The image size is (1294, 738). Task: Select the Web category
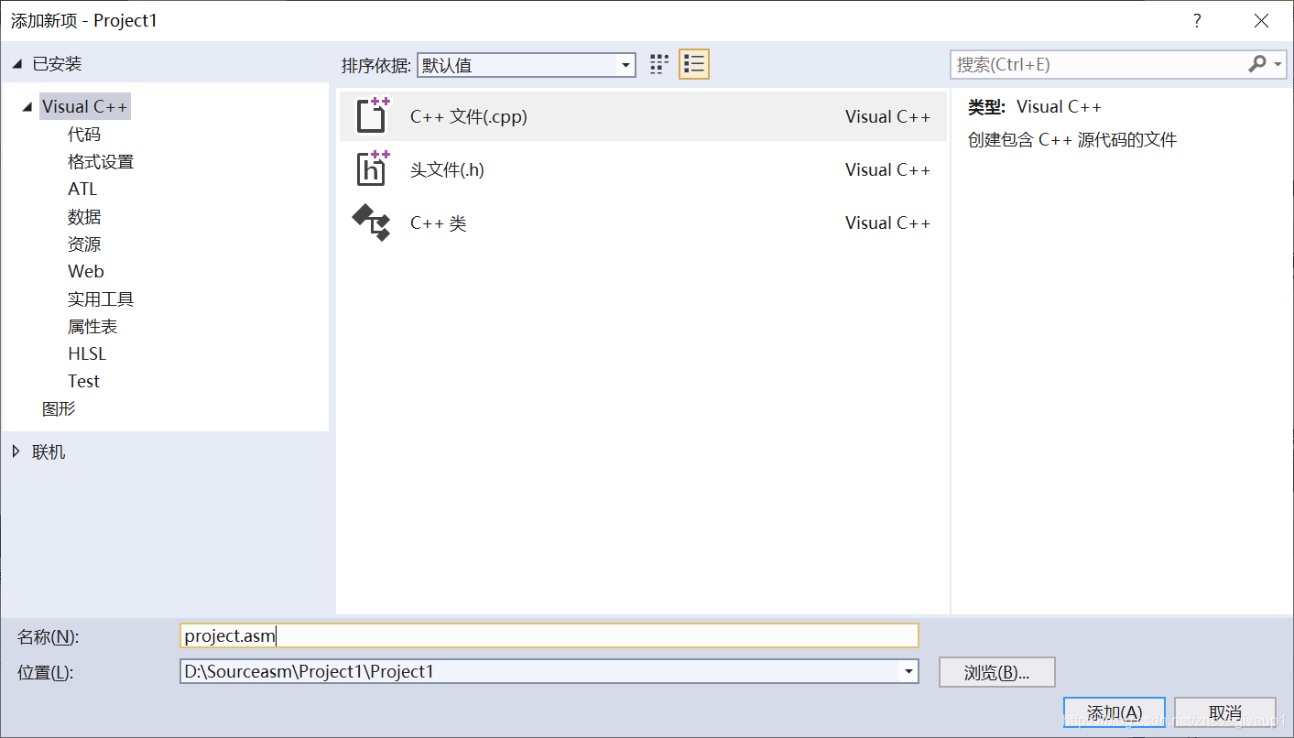pos(86,272)
